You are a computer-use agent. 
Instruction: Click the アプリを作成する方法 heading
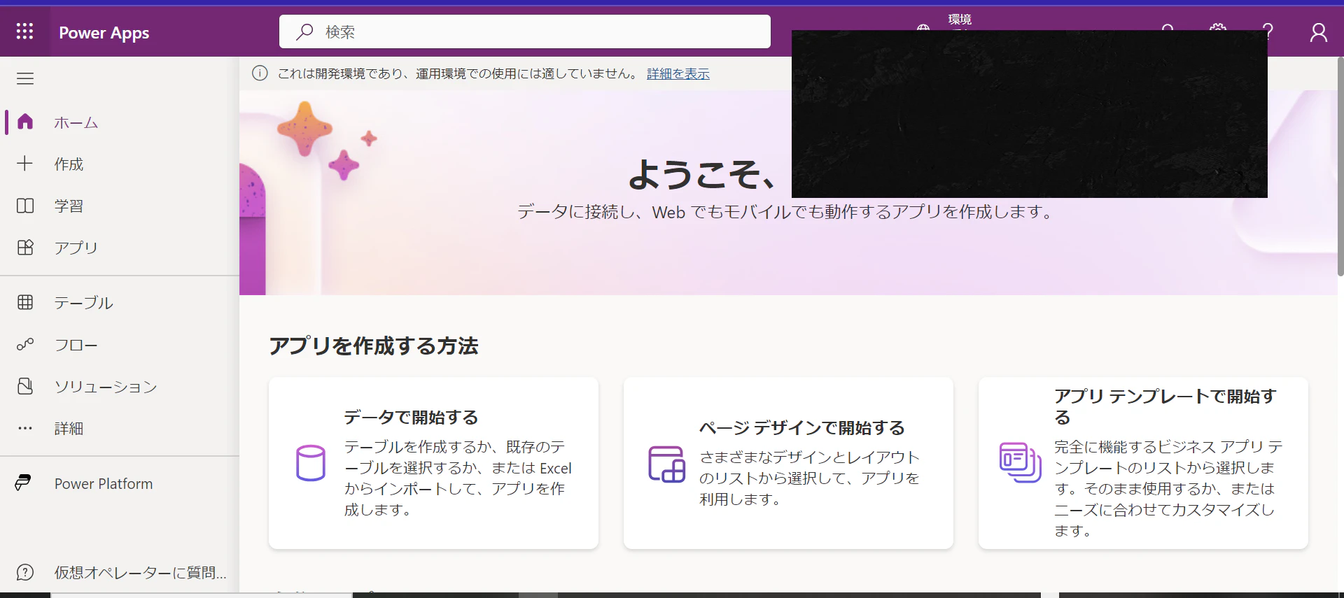click(x=374, y=346)
